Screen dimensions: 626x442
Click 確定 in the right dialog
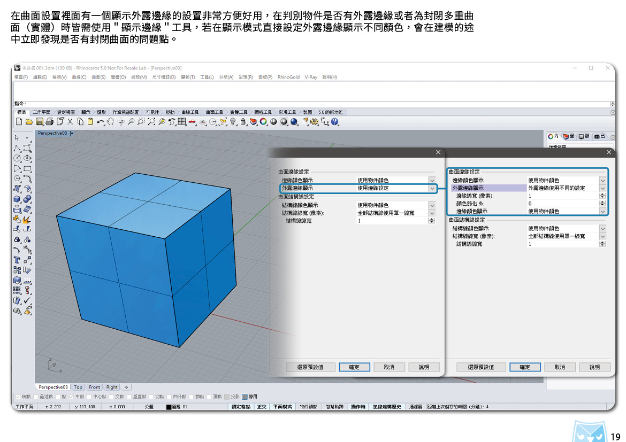click(525, 367)
